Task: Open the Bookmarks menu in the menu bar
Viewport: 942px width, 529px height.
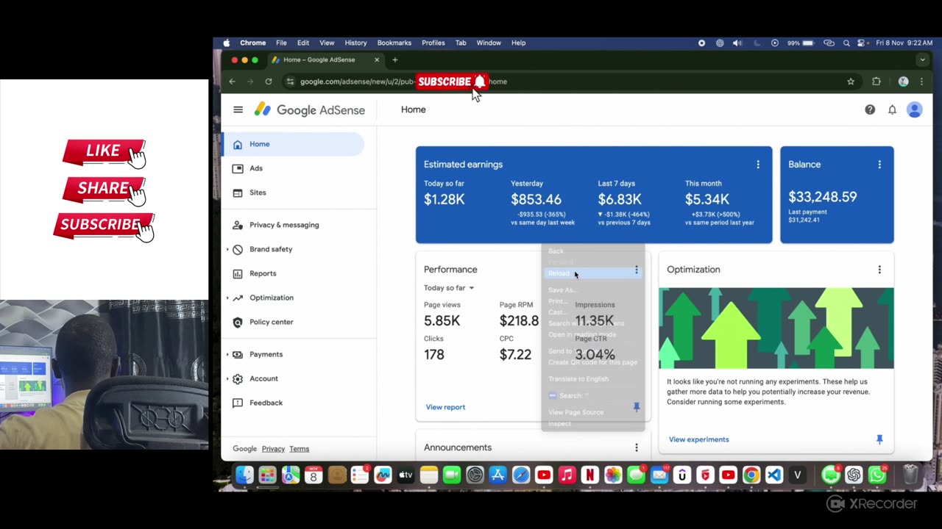Action: (x=394, y=43)
